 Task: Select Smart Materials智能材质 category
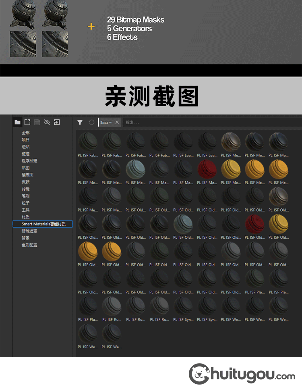coord(43,224)
